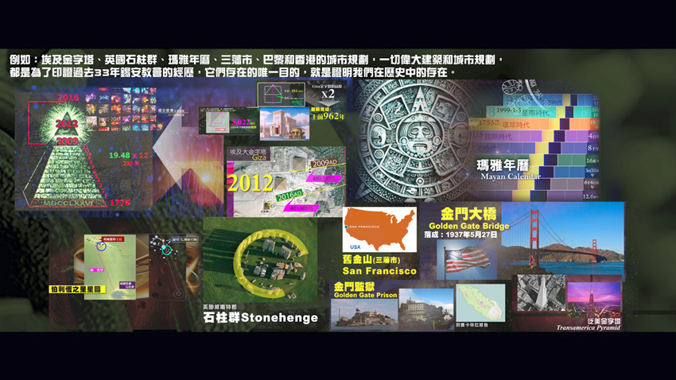The width and height of the screenshot is (676, 380).
Task: Click the dollar-bill pyramid eye image
Action: click(x=67, y=151)
